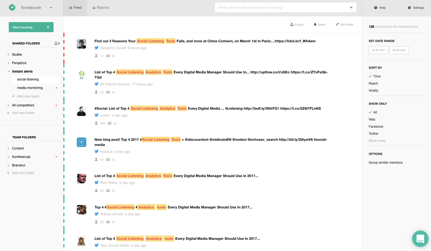431x251 pixels.
Task: Expand the Sluške folder
Action: [8, 55]
